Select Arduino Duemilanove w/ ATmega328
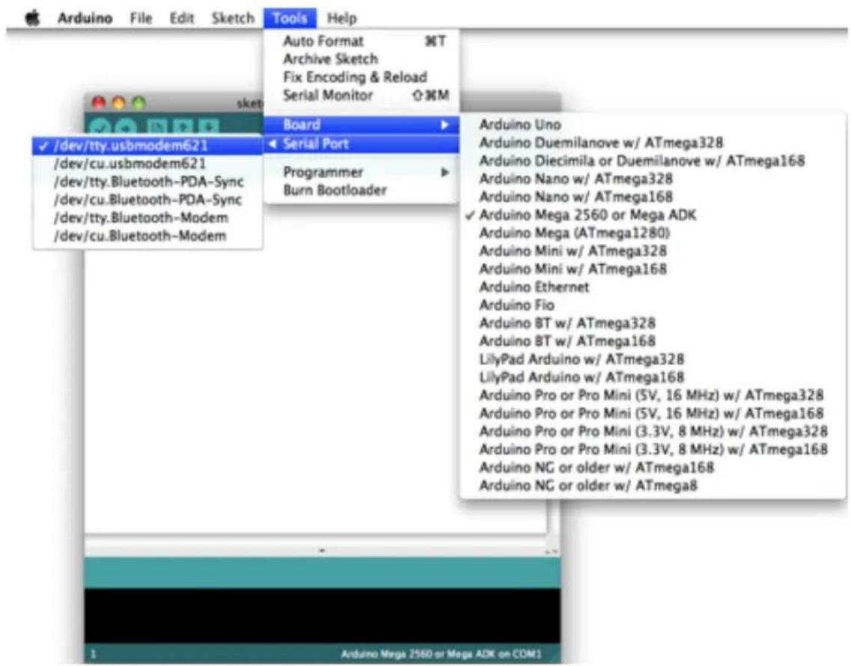Screen dimensions: 851x666 (653, 142)
